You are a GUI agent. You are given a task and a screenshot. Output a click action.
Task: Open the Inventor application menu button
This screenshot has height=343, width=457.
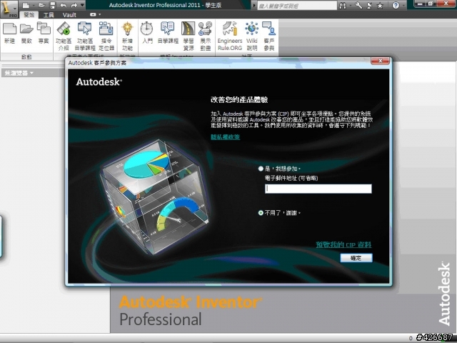(9, 8)
